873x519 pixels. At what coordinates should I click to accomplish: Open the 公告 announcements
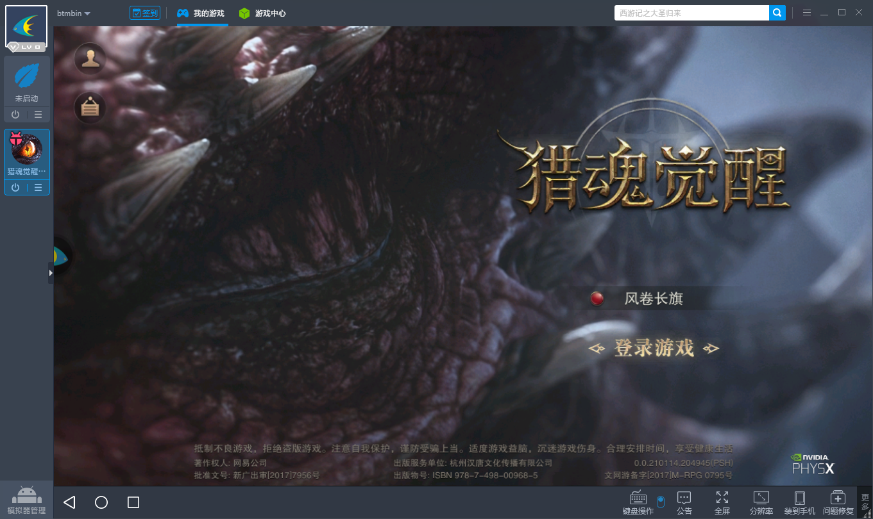(x=684, y=503)
